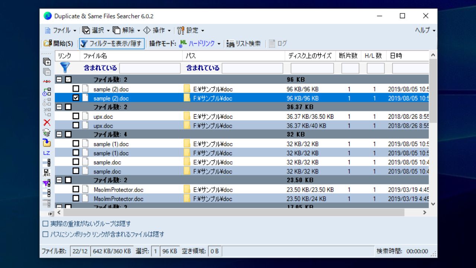The image size is (476, 268).
Task: Click the horizontal scrollbar thumb of the list
Action: (x=234, y=213)
